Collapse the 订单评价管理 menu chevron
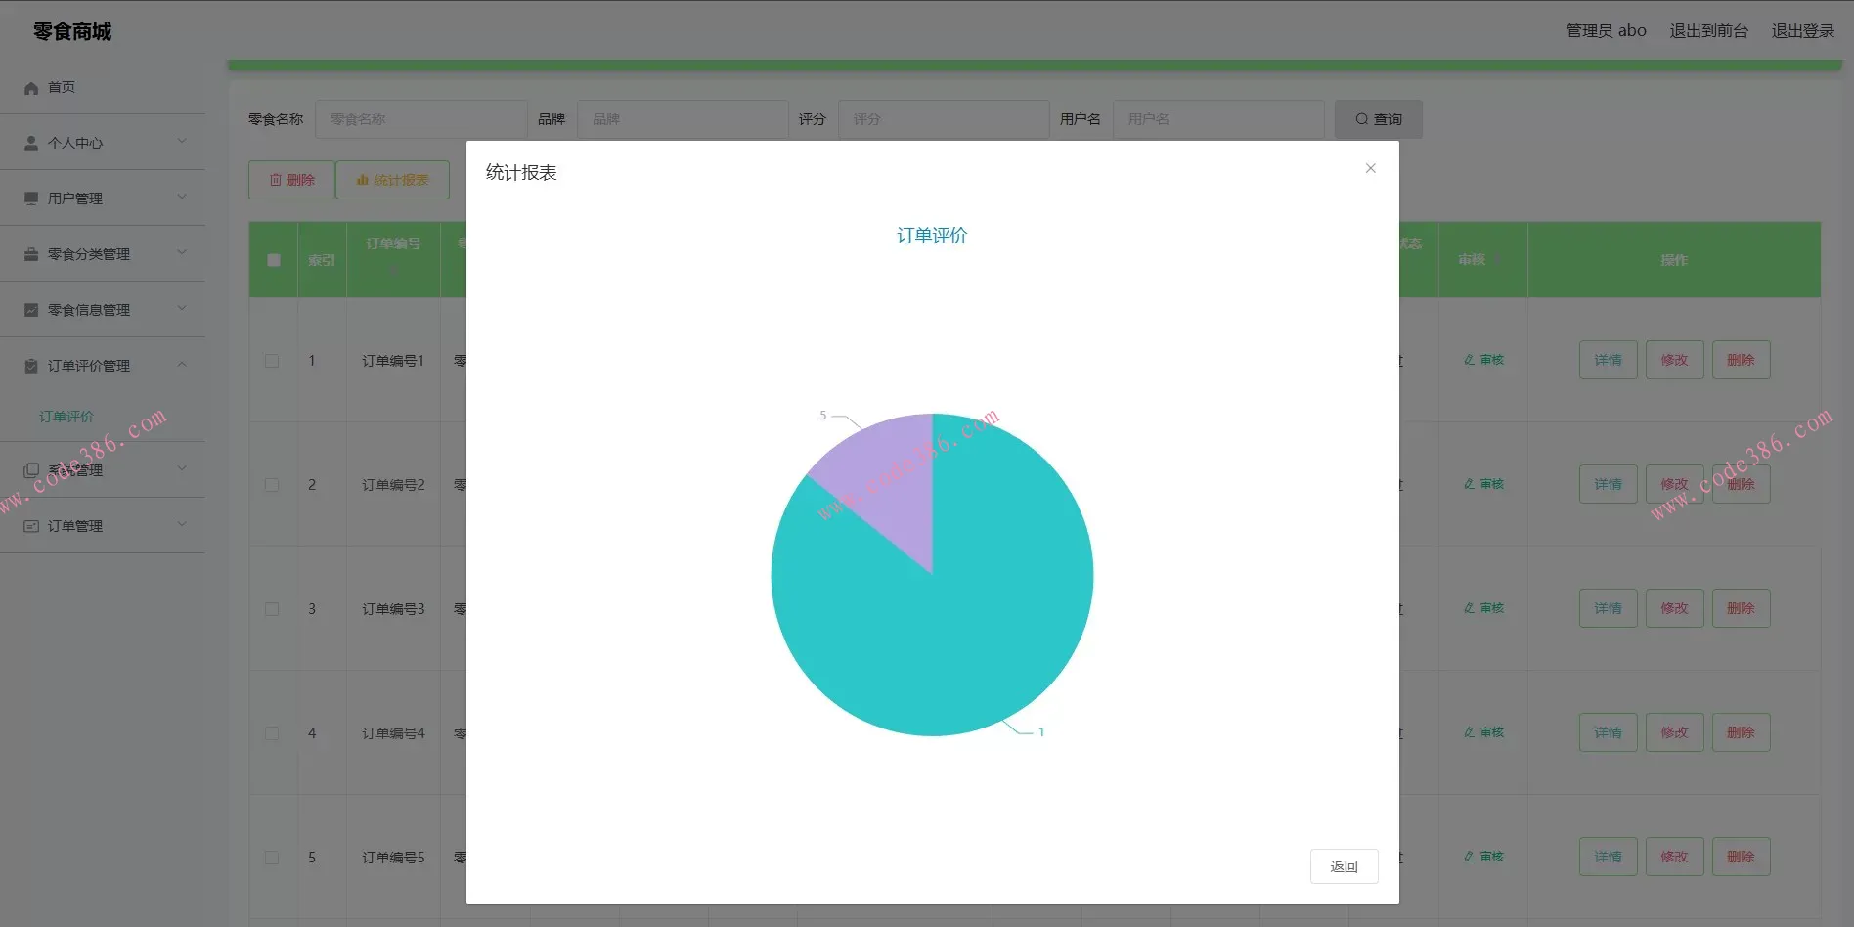The width and height of the screenshot is (1854, 927). coord(182,365)
